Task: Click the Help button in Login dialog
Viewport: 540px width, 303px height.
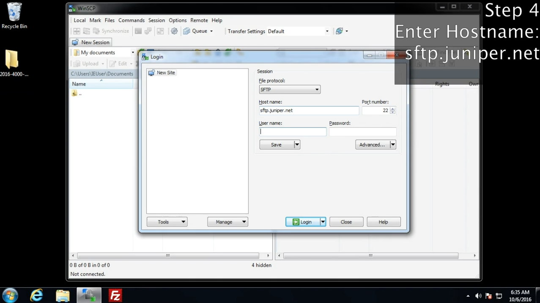Action: [384, 222]
